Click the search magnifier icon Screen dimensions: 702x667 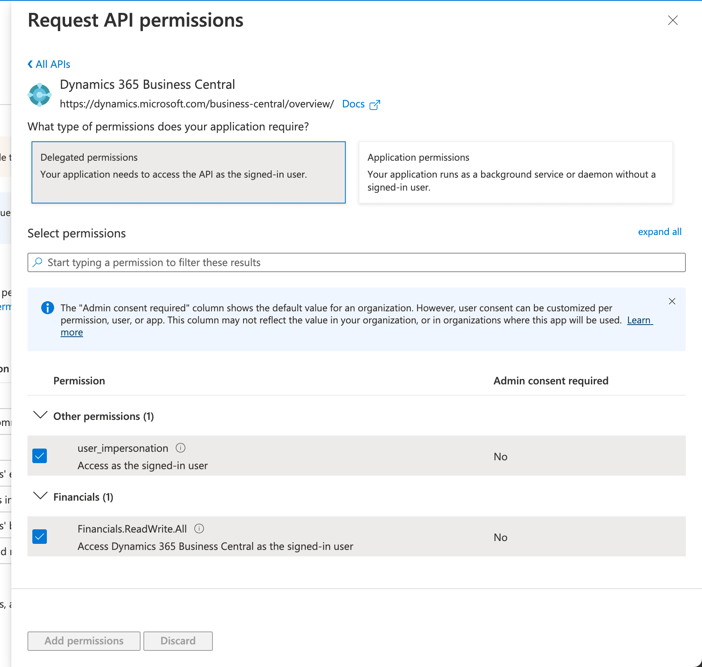pos(37,262)
